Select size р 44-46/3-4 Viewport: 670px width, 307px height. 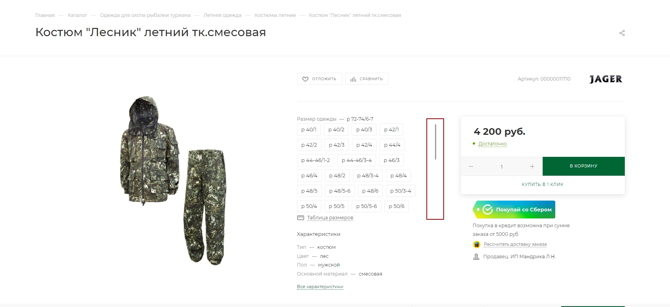pyautogui.click(x=357, y=160)
